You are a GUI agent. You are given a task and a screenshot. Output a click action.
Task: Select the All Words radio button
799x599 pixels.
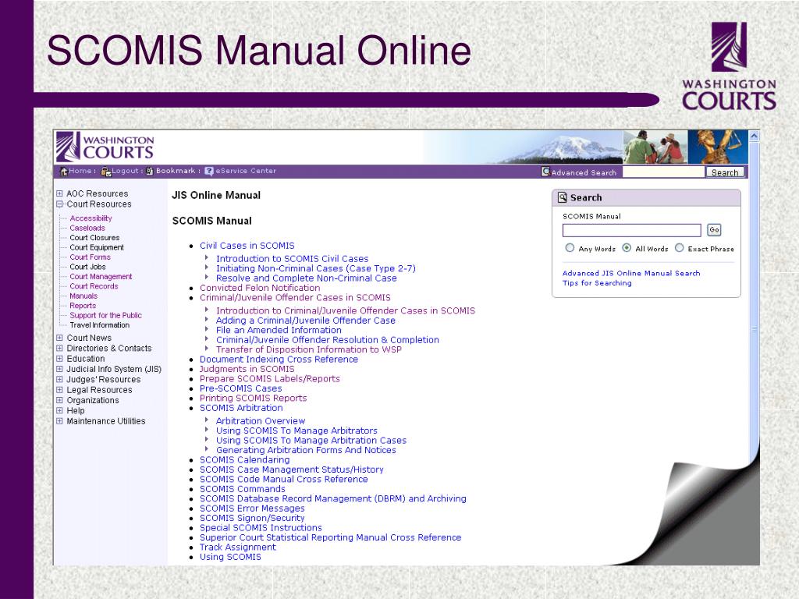(627, 248)
